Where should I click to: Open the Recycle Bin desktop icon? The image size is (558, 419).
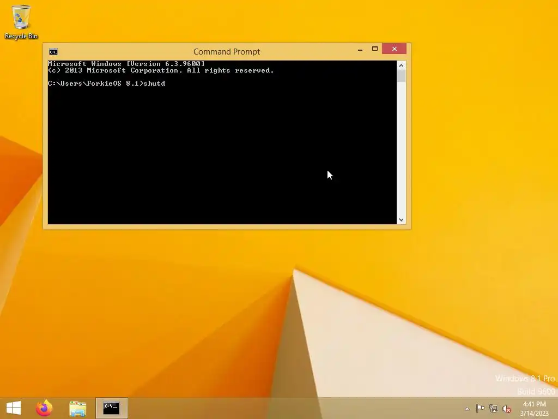[x=21, y=22]
